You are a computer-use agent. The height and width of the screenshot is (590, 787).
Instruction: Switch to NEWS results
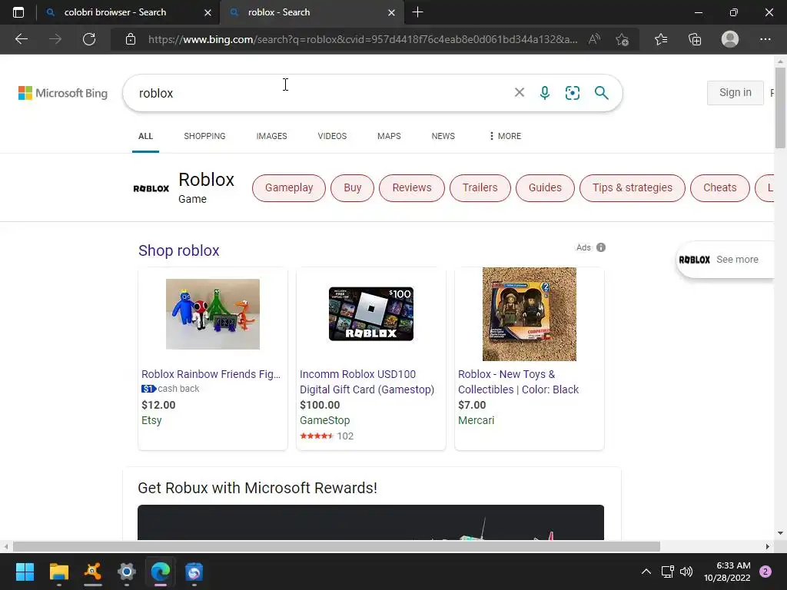point(443,136)
